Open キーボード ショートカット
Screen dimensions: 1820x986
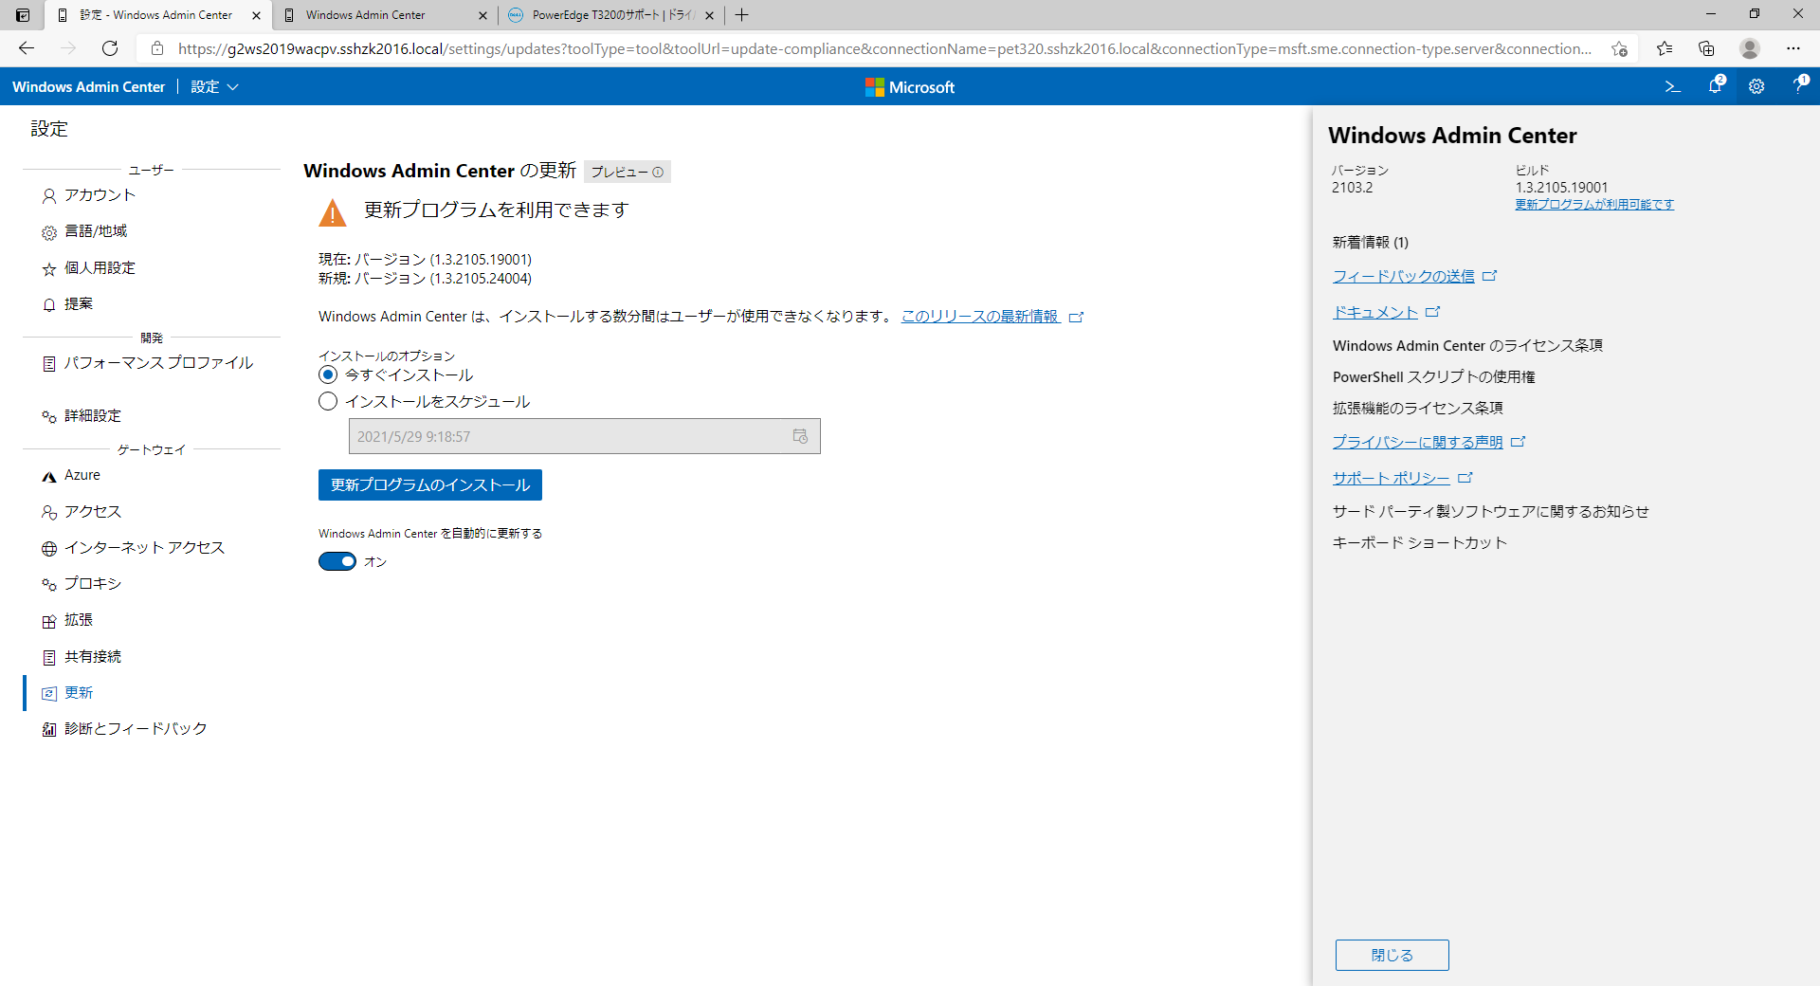[x=1420, y=543]
